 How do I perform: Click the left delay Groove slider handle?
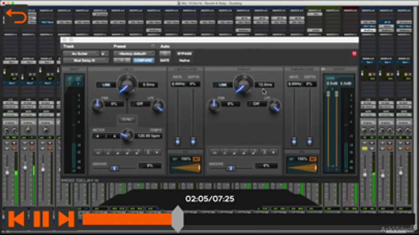(114, 168)
